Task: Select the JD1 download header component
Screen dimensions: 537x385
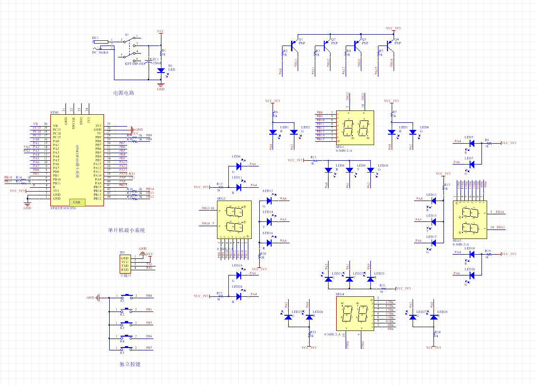Action: (x=125, y=264)
